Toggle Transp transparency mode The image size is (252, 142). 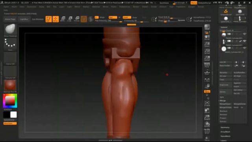click(x=207, y=138)
